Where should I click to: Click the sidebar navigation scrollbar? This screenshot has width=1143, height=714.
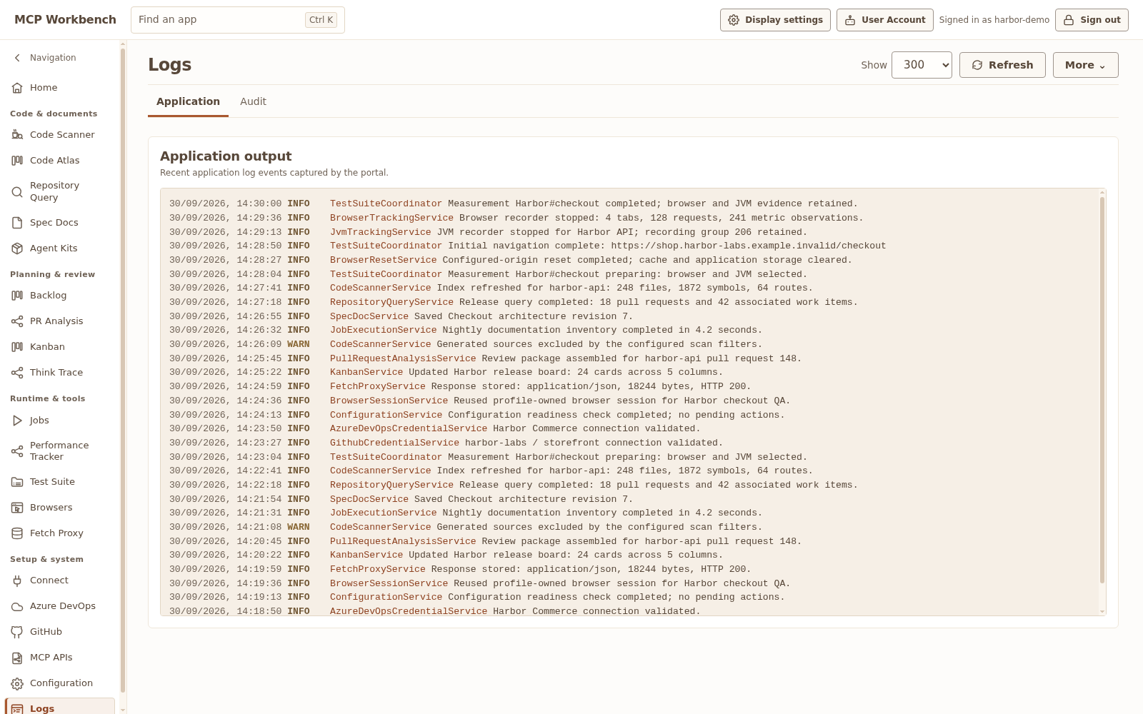point(123,370)
